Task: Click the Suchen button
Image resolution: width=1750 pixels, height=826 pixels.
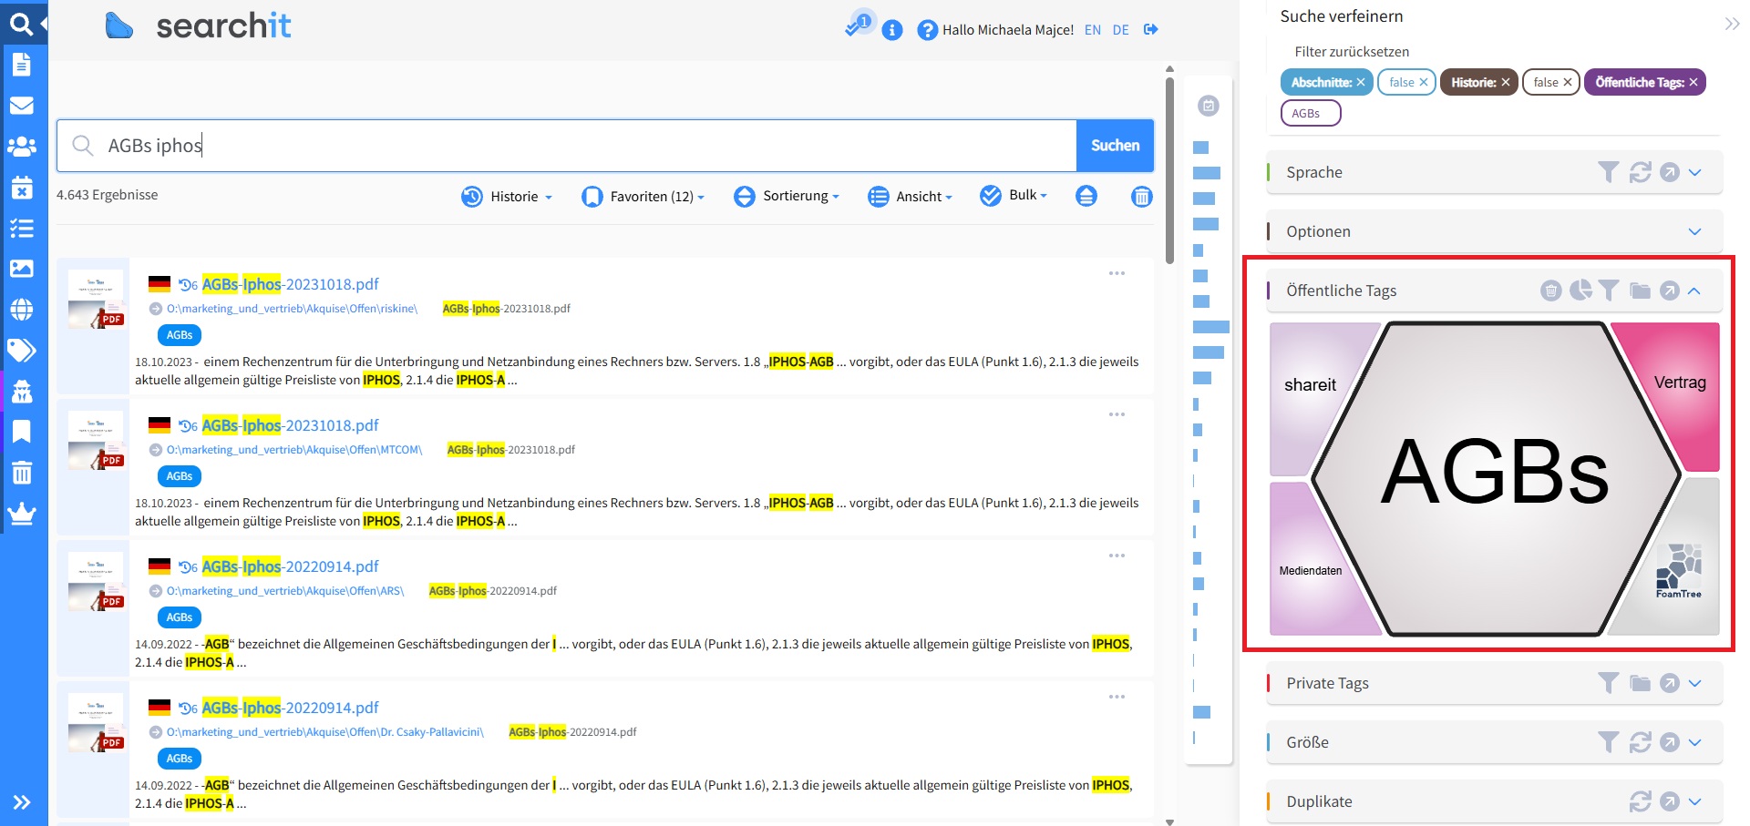Action: pos(1115,146)
